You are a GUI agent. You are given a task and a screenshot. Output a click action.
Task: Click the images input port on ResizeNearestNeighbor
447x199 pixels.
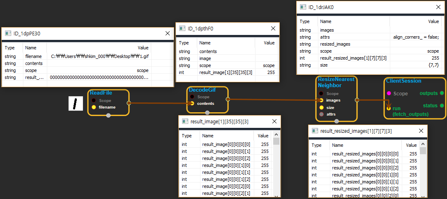[x=321, y=100]
